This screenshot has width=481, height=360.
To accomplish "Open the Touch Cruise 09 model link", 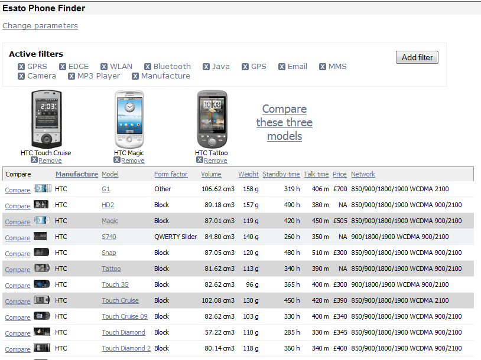I will point(125,316).
